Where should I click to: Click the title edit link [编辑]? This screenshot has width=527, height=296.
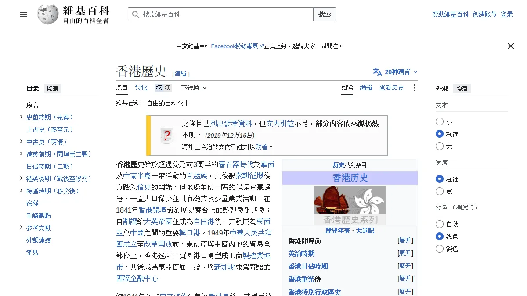180,74
